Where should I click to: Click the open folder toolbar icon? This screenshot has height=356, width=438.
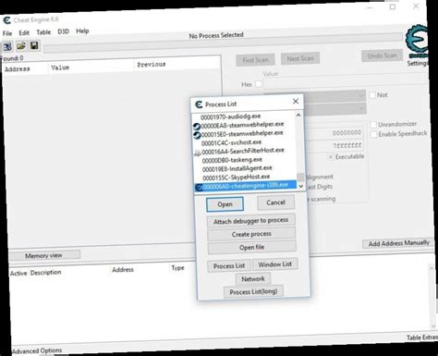coord(21,46)
